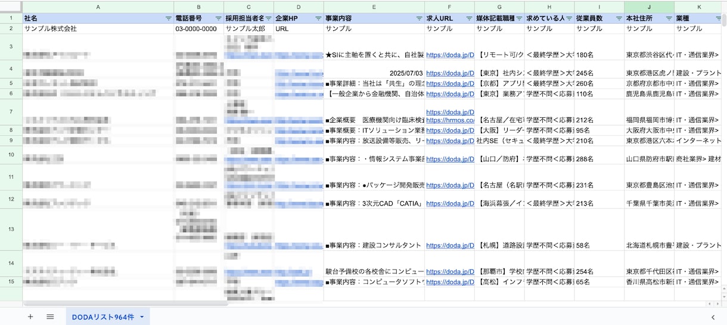Open the all sheets list icon
This screenshot has height=325, width=727.
pyautogui.click(x=50, y=317)
